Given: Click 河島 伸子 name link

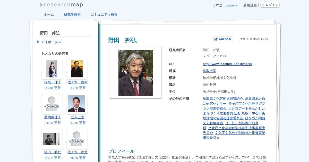Looking at the screenshot, I should point(53,82).
